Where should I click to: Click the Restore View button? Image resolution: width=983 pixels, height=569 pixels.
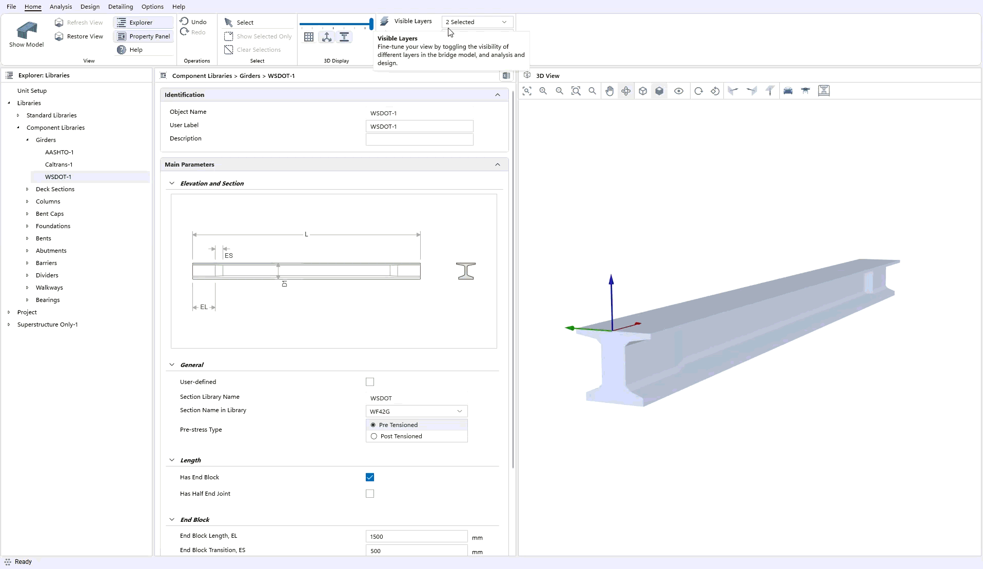pos(79,36)
